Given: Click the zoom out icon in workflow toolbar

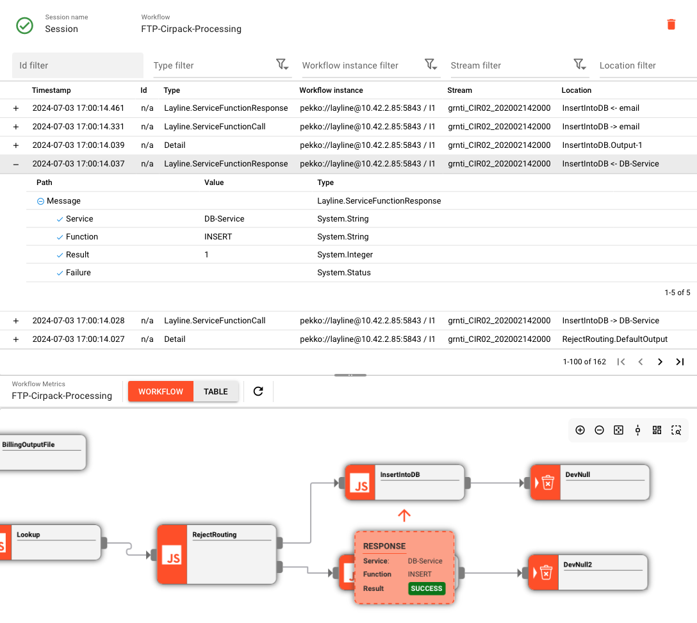Looking at the screenshot, I should 599,430.
